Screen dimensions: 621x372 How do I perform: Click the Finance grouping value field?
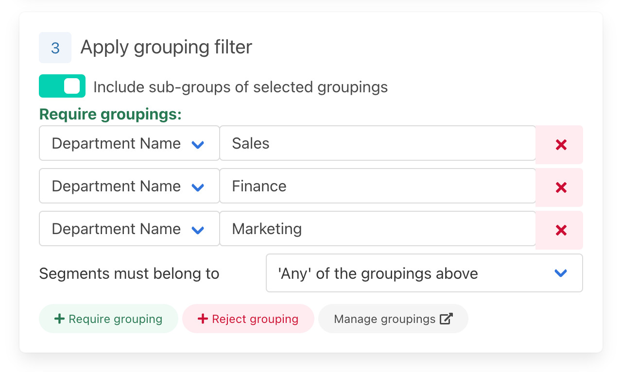(x=377, y=186)
